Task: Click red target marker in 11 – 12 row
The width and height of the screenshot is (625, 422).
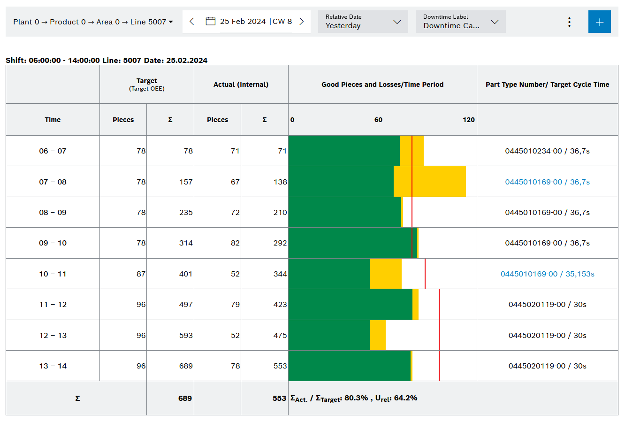Action: [439, 305]
